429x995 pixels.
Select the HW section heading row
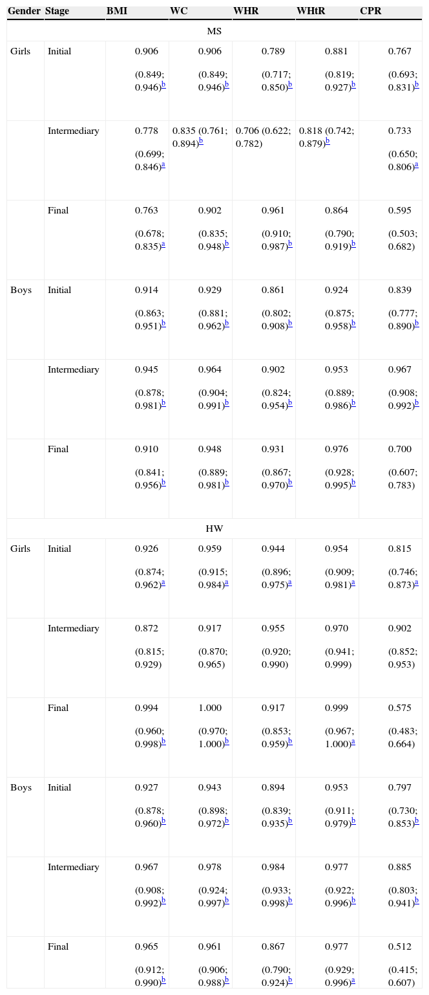(214, 529)
